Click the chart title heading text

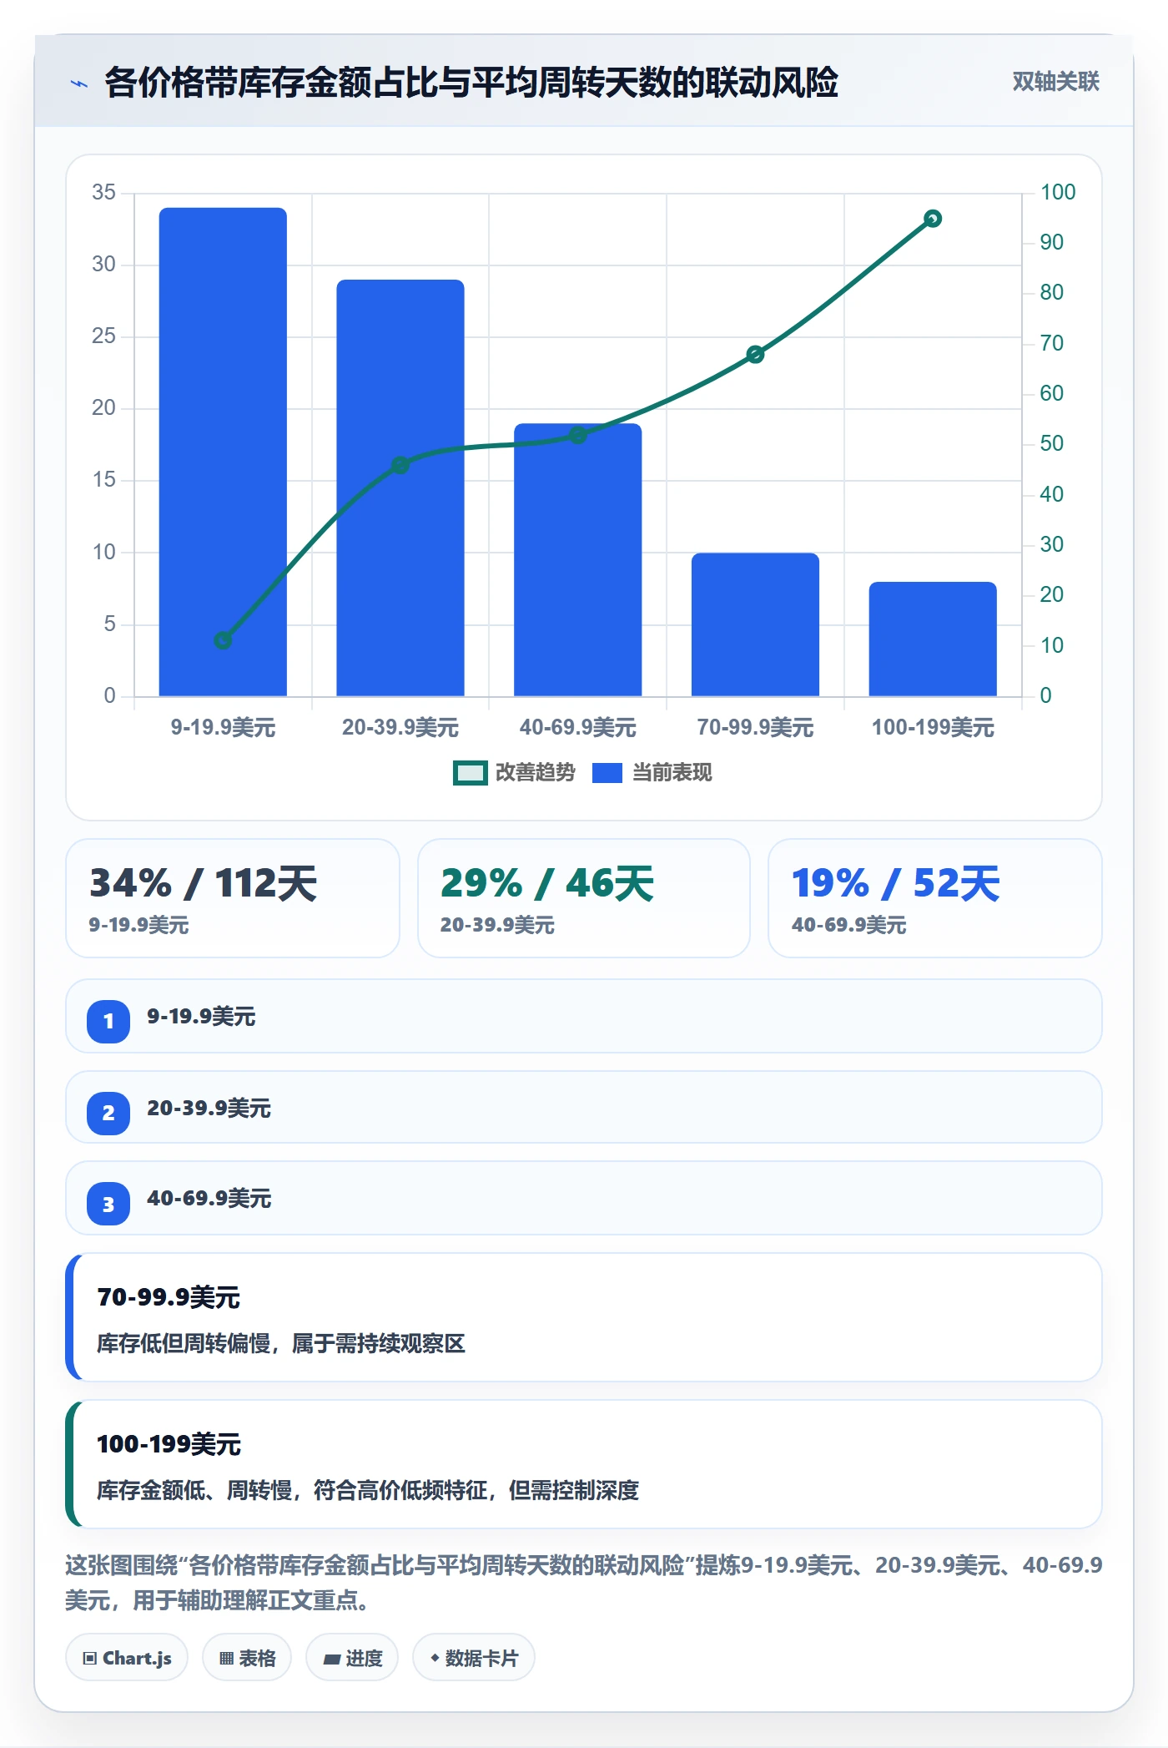click(471, 83)
